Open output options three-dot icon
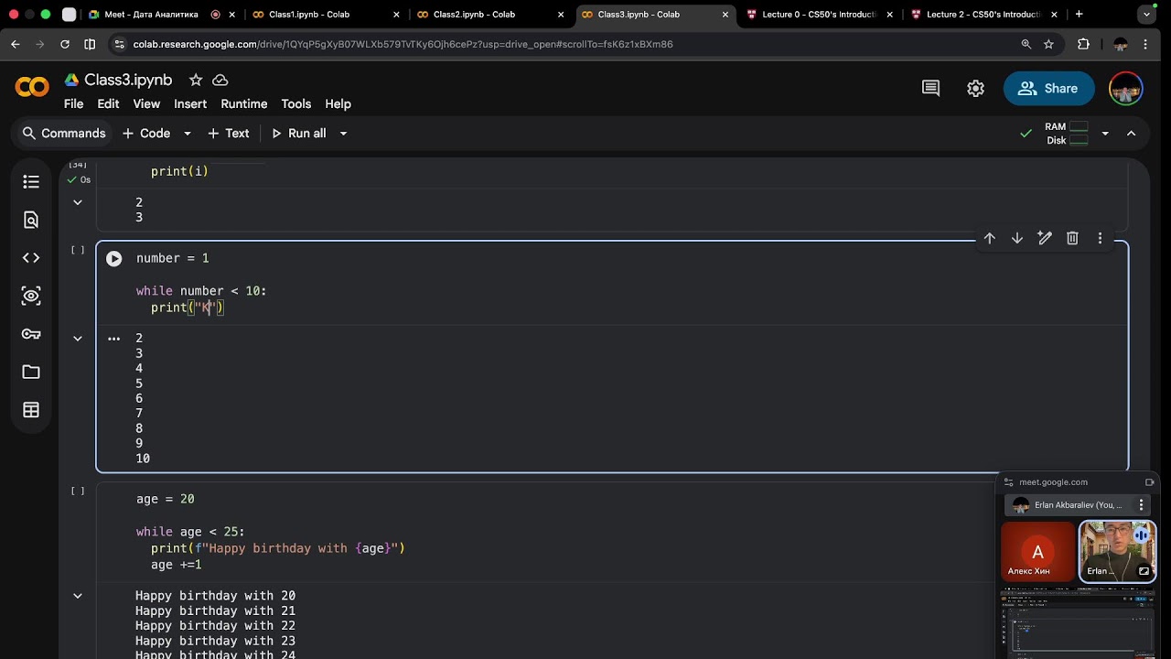 coord(113,339)
